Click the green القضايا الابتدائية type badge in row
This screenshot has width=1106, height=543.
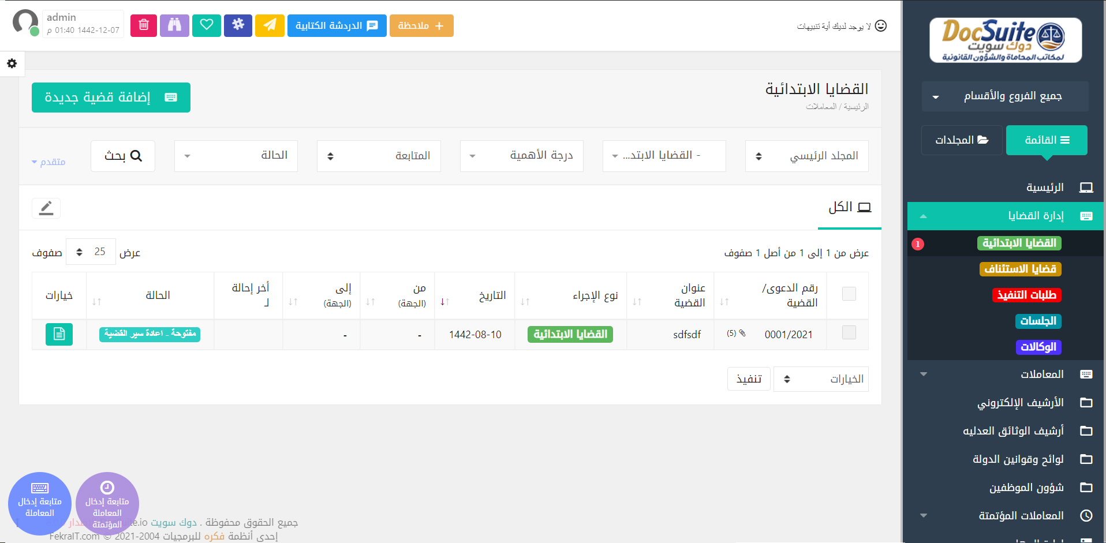(x=570, y=334)
